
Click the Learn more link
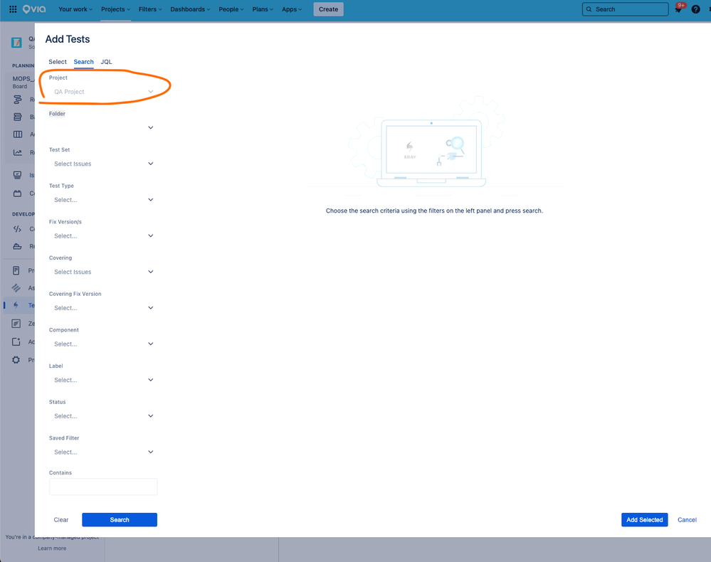coord(52,548)
